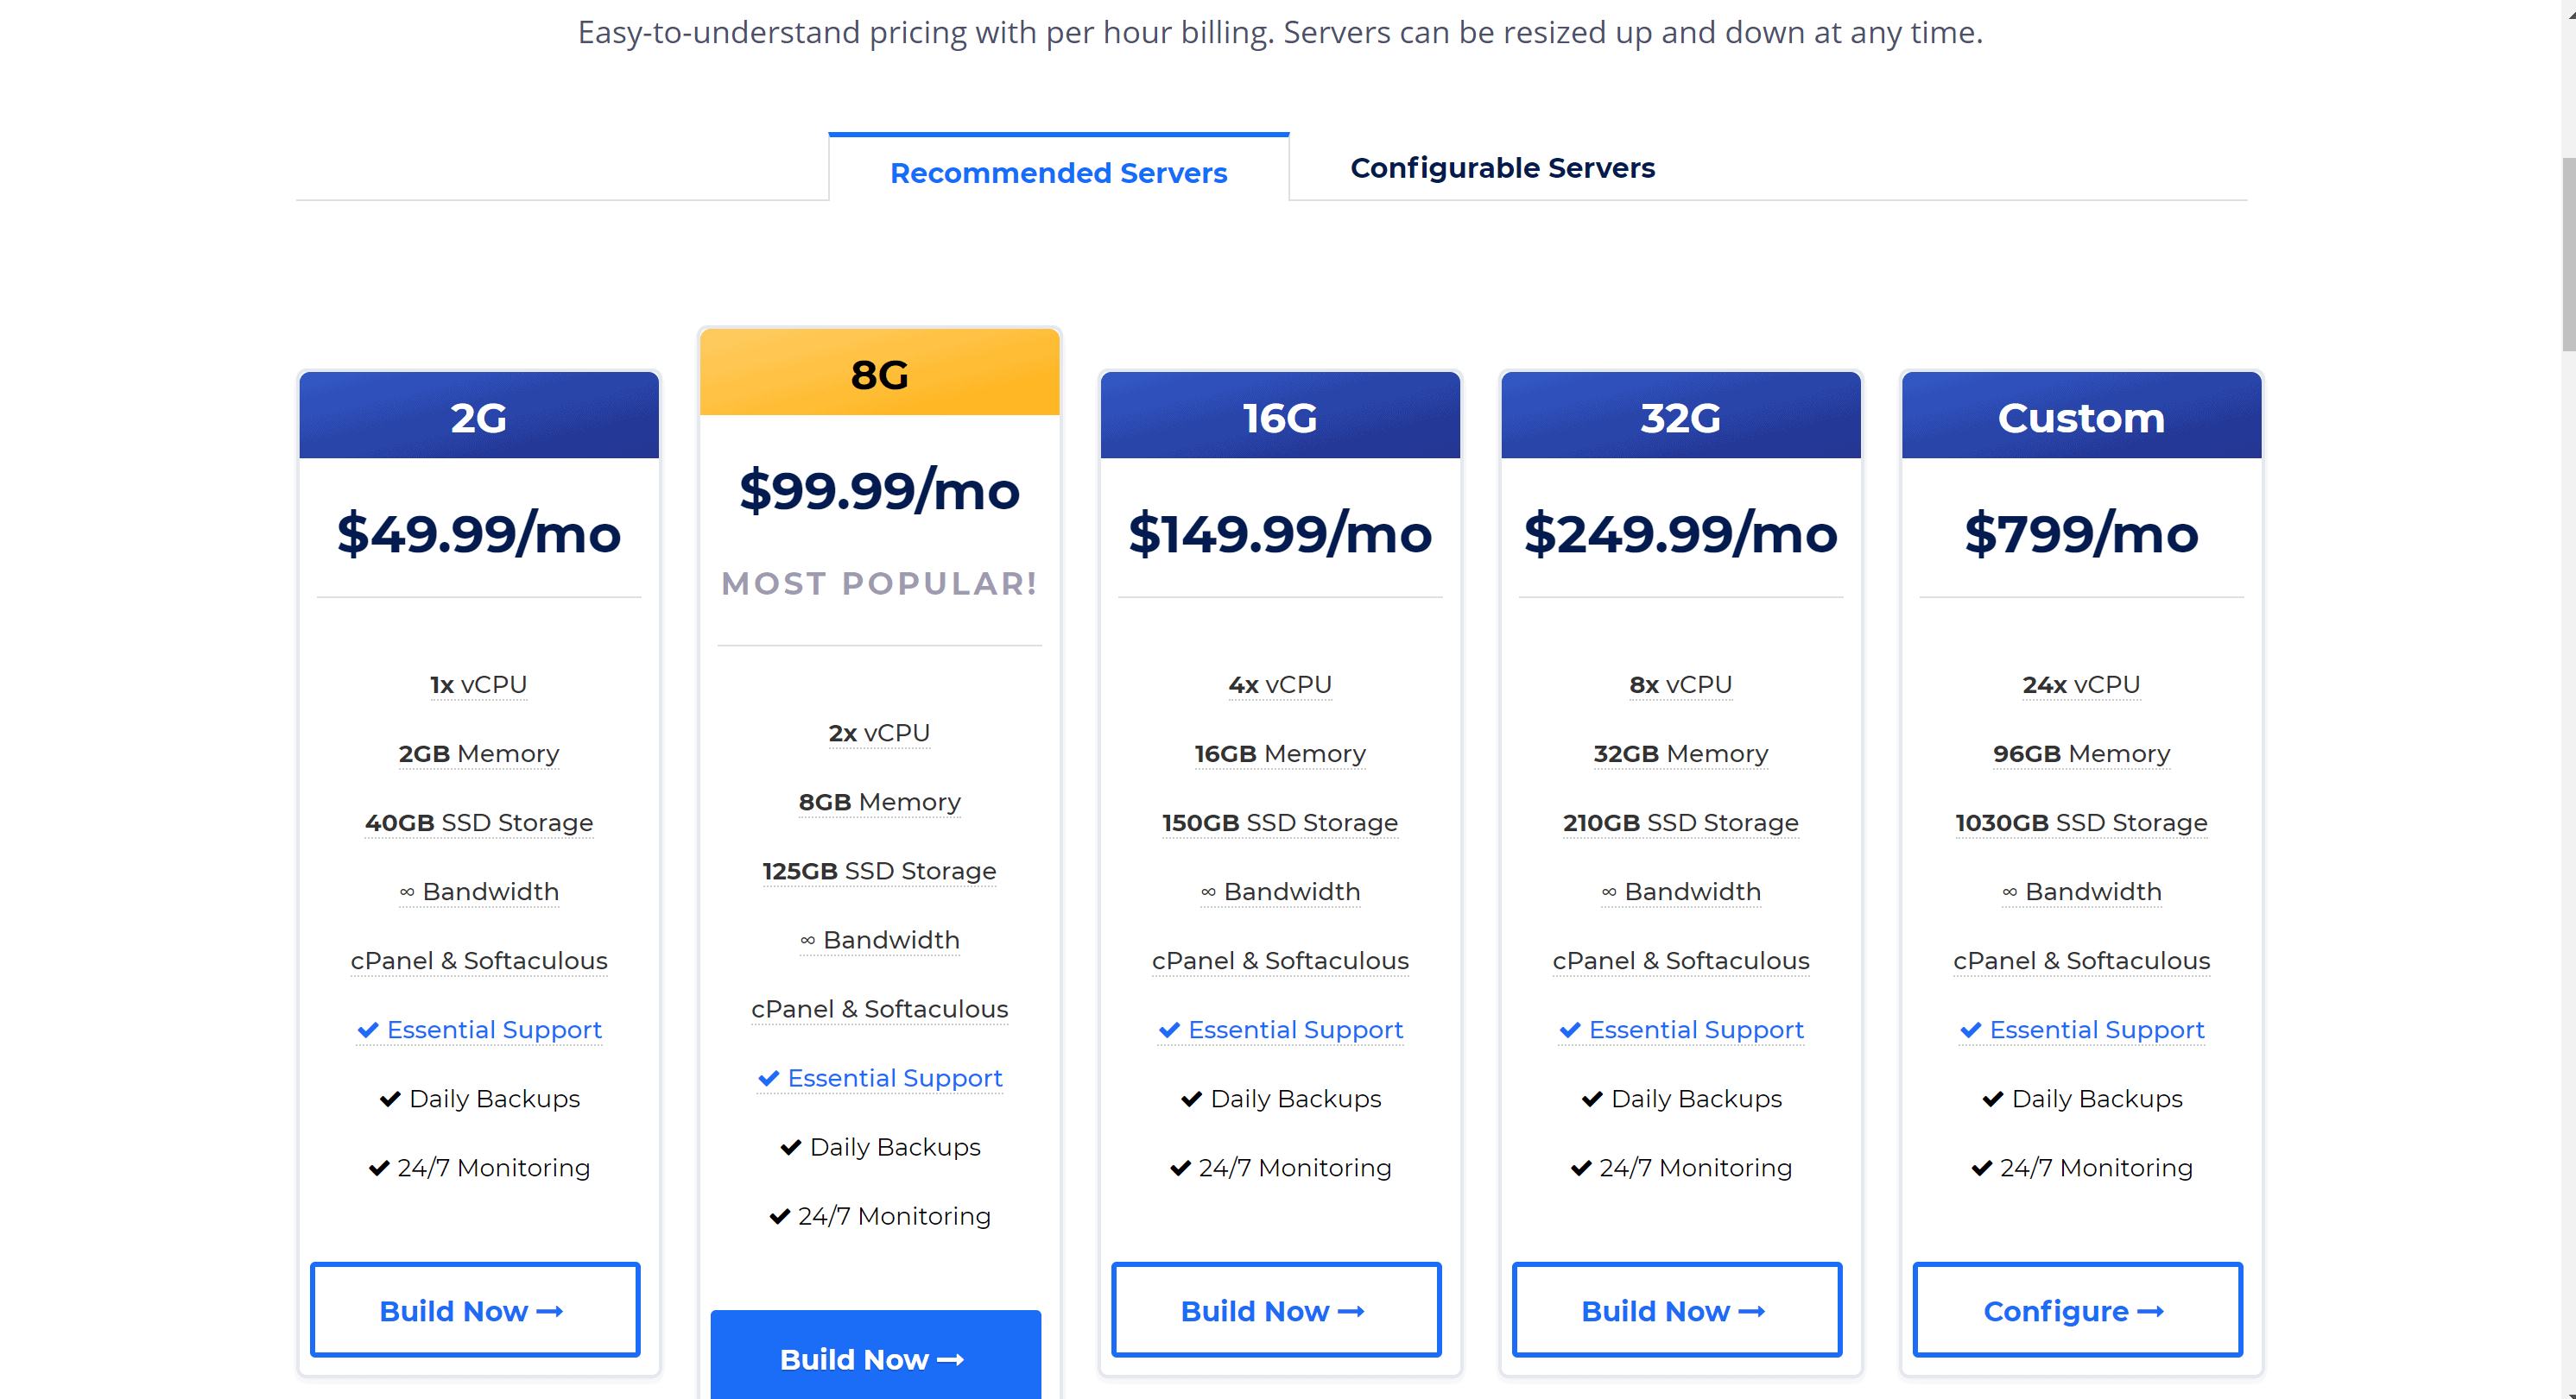Click the Daily Backups checkmark in 2G plan
Image resolution: width=2576 pixels, height=1399 pixels.
390,1100
